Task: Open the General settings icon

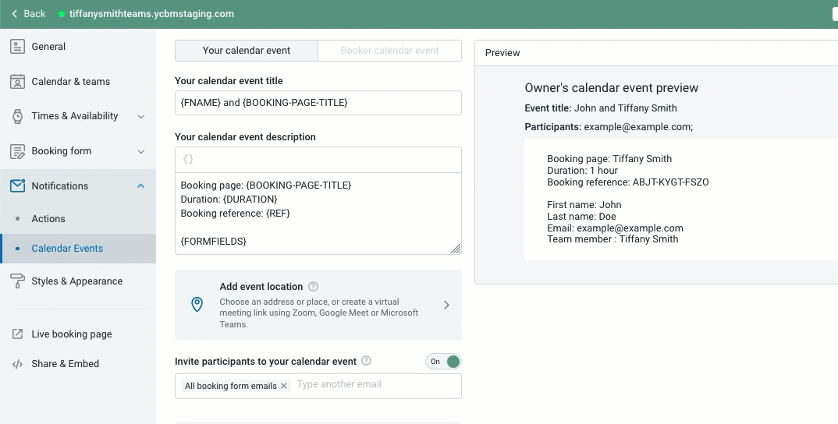Action: (17, 47)
